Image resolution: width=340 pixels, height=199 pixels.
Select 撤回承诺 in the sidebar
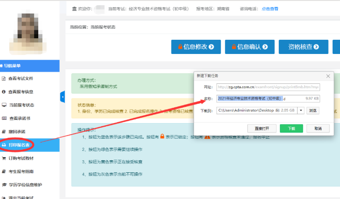[x=30, y=131]
